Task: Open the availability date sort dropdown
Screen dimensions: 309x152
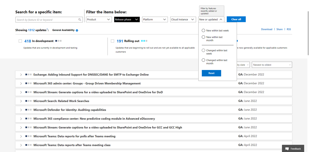Action: tap(243, 65)
